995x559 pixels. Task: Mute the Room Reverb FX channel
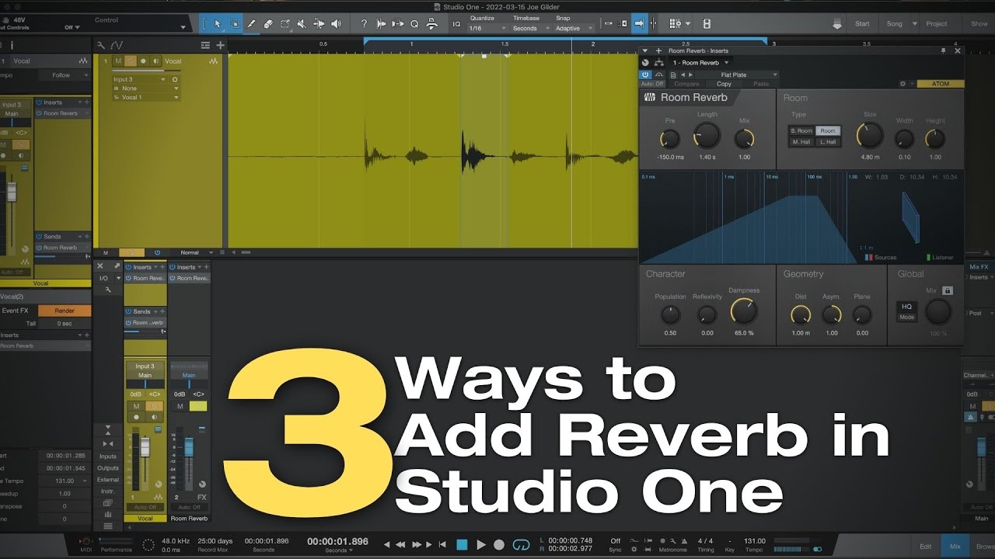(180, 406)
